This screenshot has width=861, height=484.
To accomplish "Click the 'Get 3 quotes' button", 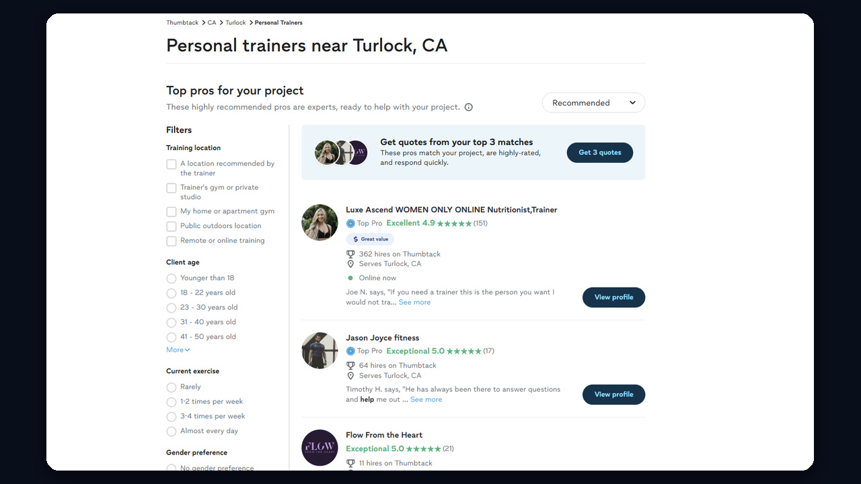I will (x=600, y=153).
